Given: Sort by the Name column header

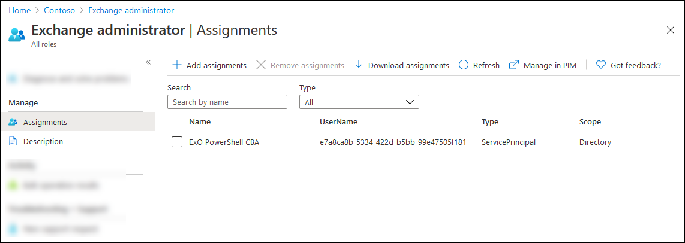Looking at the screenshot, I should [x=200, y=122].
